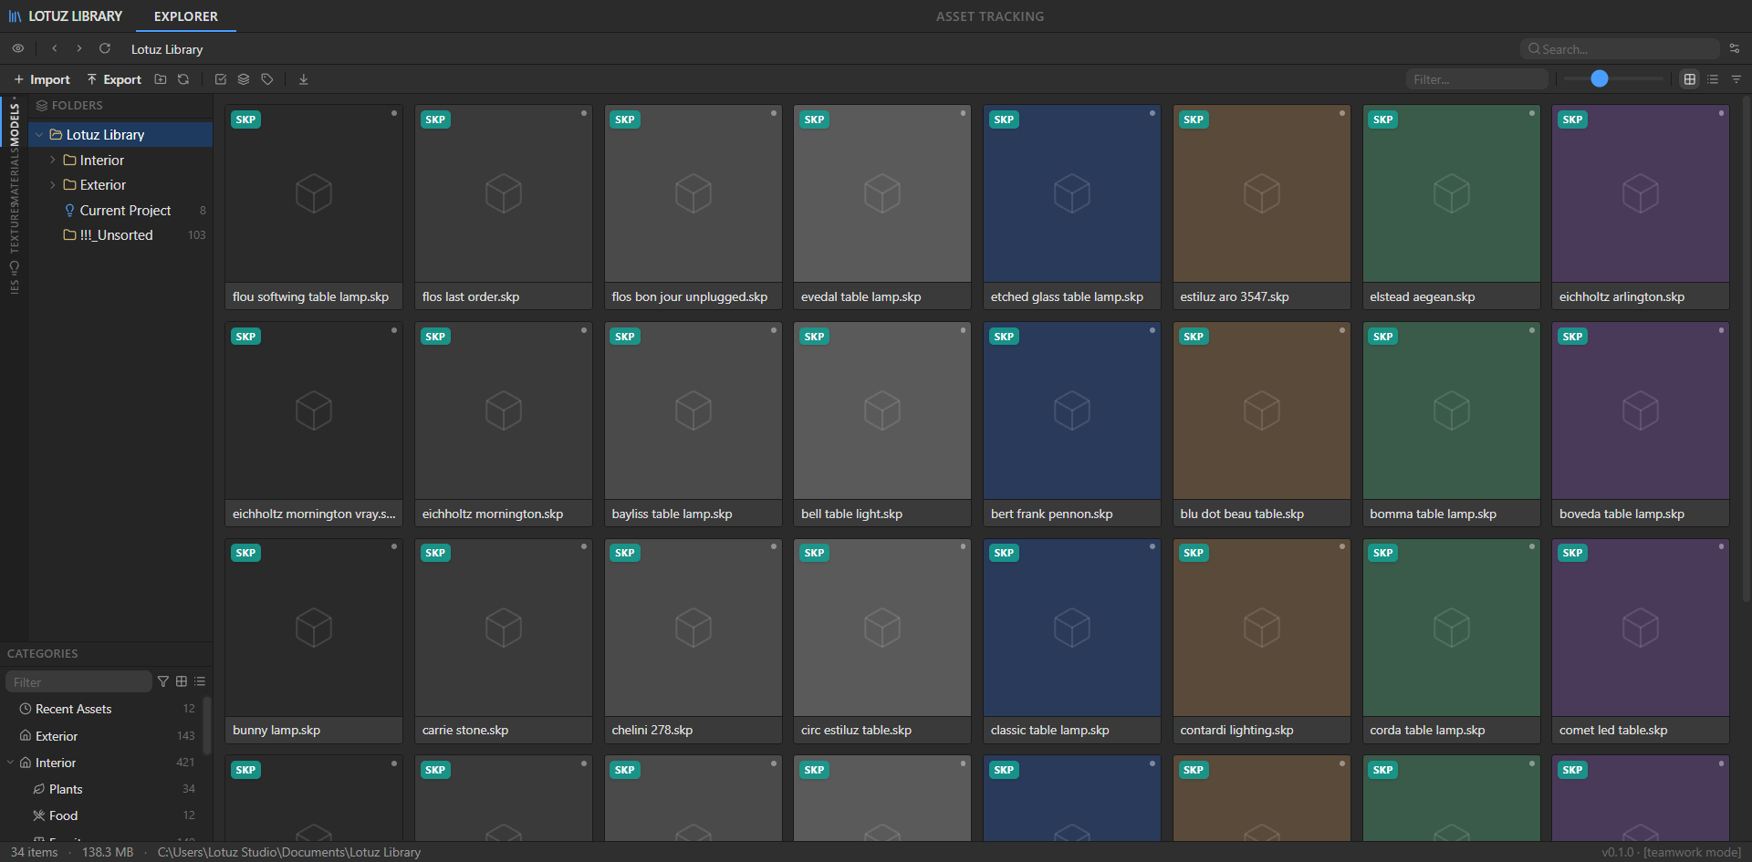Select the Exterior category
The image size is (1752, 862).
(x=102, y=735)
